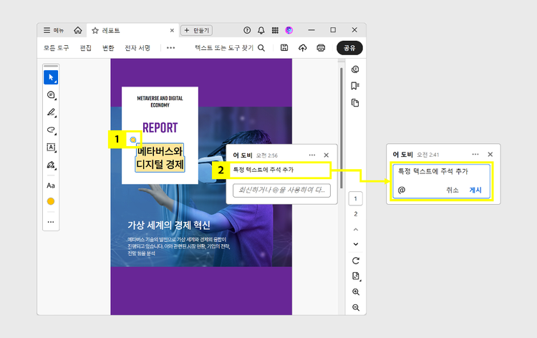This screenshot has width=537, height=338.
Task: Click the comment marker icon near REPORT
Action: coord(133,140)
